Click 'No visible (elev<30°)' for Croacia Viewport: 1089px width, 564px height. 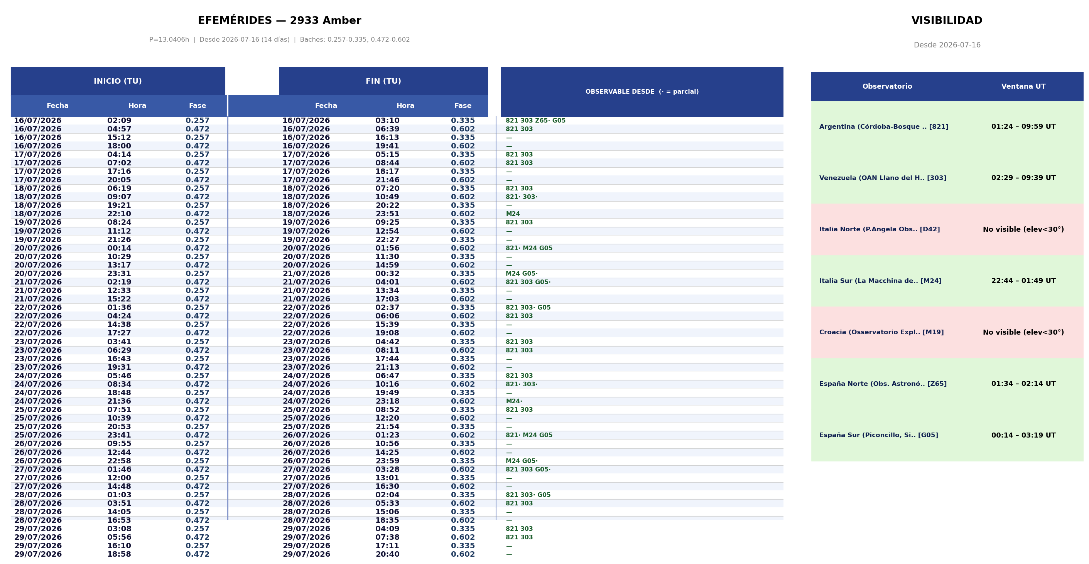[x=1023, y=332]
